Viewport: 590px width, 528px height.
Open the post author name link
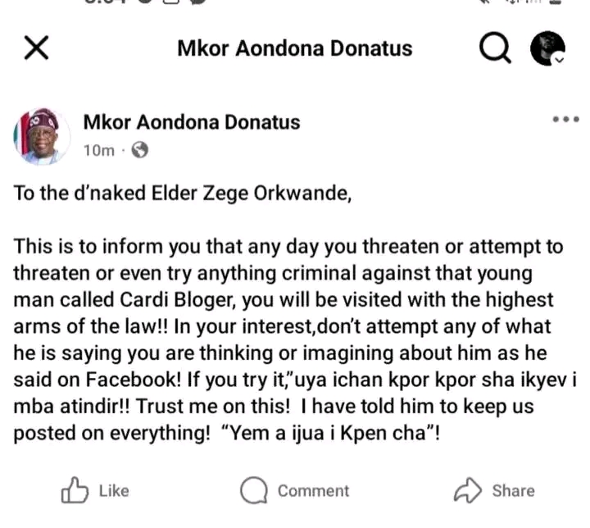click(192, 123)
